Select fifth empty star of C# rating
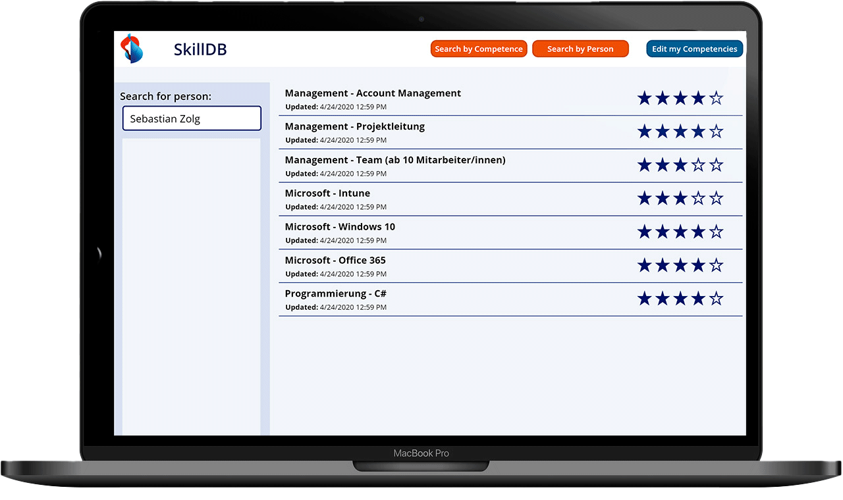This screenshot has width=843, height=500. (x=717, y=299)
